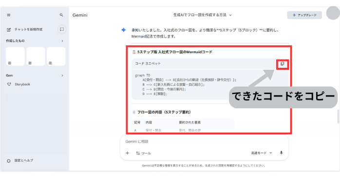Click the Gemini sparkle response icon

click(x=124, y=30)
